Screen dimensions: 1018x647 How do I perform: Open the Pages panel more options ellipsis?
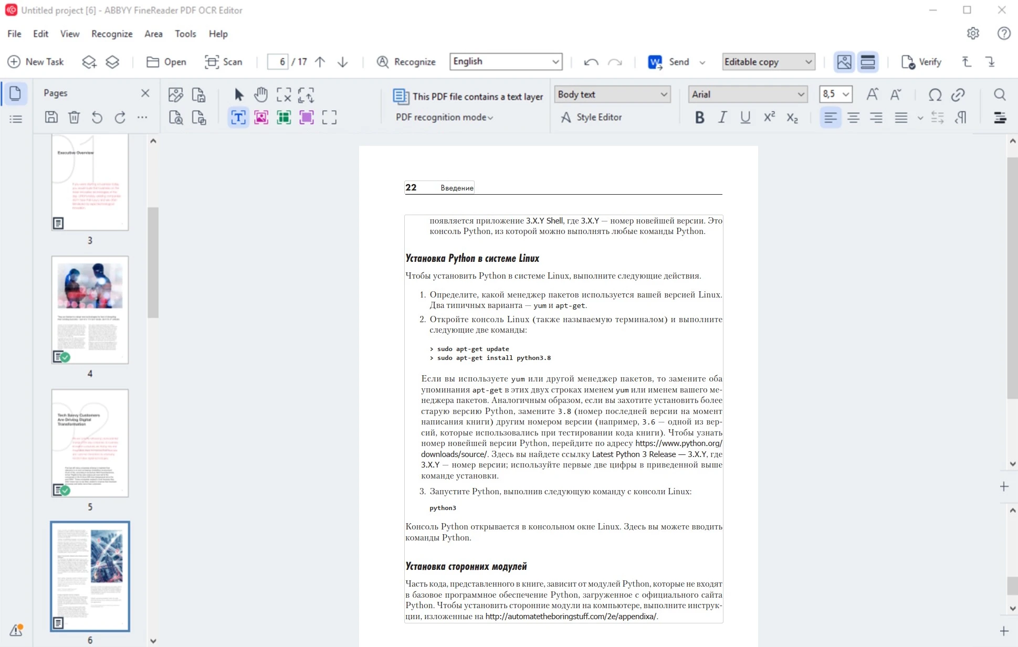[142, 118]
